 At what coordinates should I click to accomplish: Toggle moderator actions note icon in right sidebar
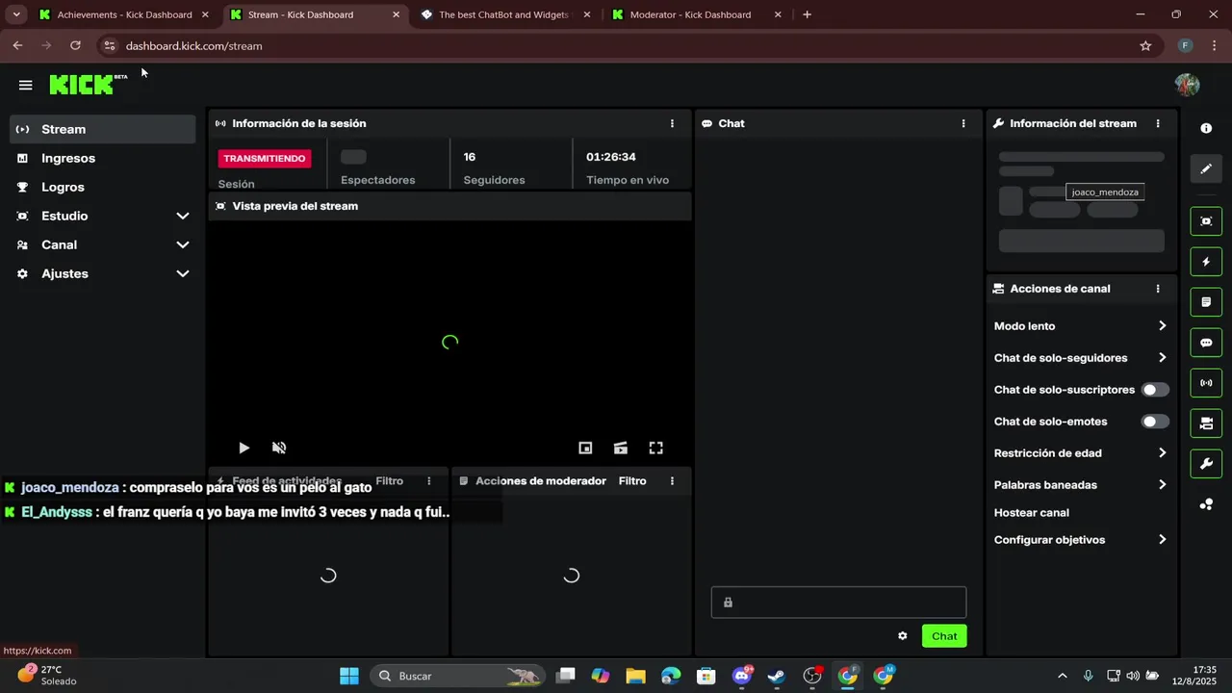click(x=1206, y=302)
